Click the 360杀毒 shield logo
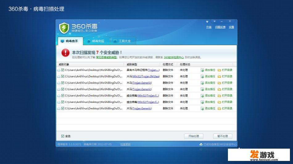 pyautogui.click(x=64, y=28)
